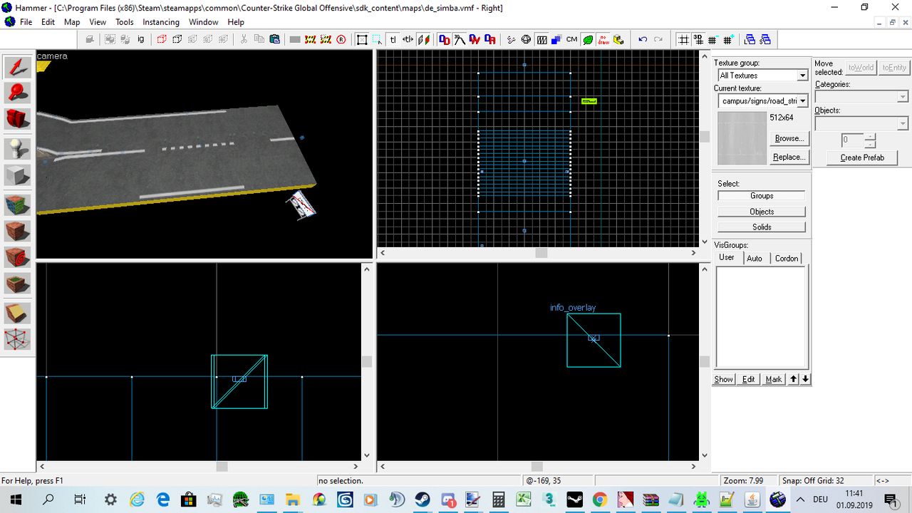Select the Vertex manipulation tool
The image size is (912, 513).
(x=18, y=339)
